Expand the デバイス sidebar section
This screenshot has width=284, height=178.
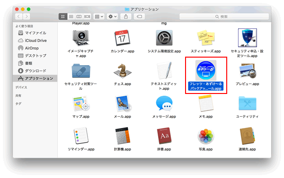(x=21, y=87)
